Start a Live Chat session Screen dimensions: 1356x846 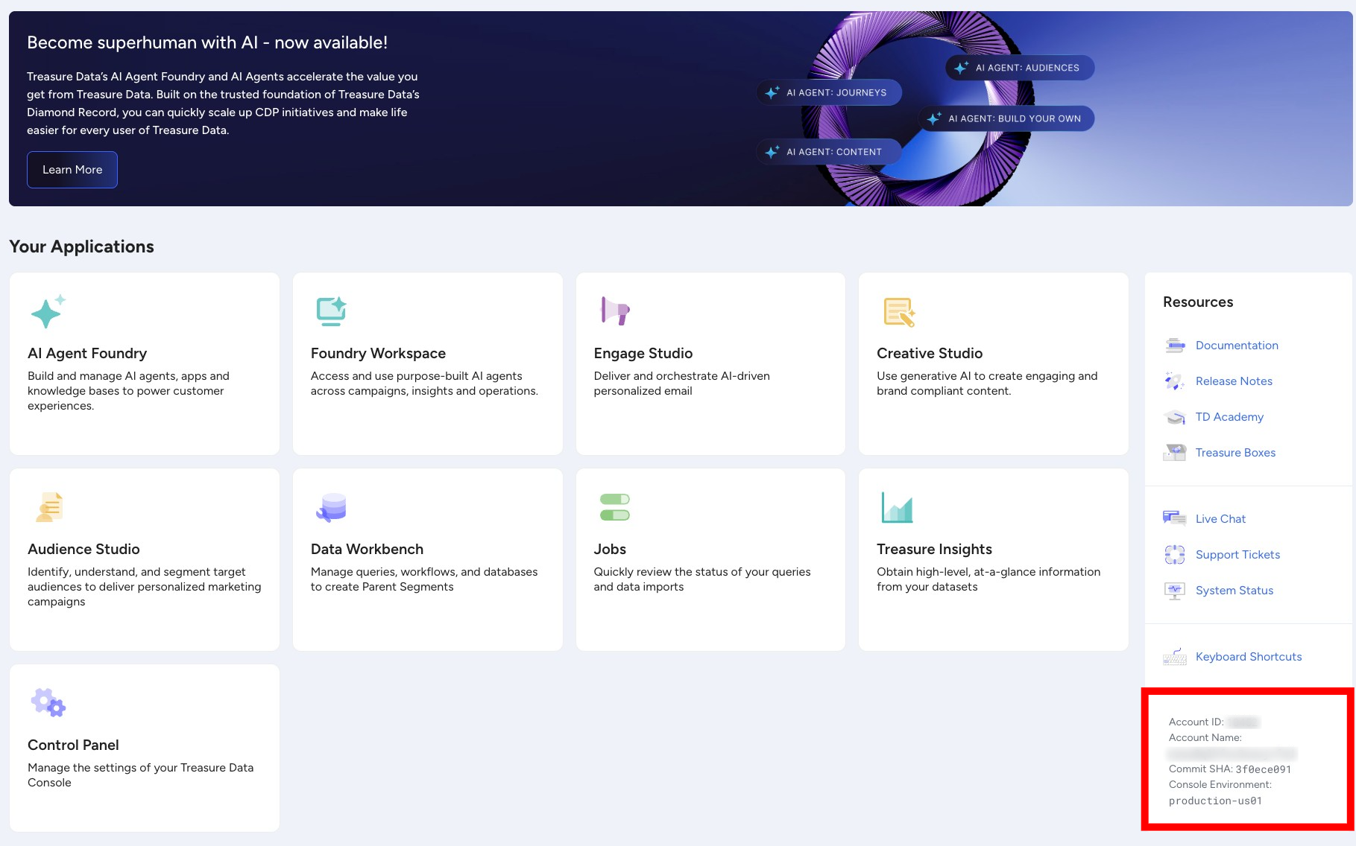coord(1220,519)
